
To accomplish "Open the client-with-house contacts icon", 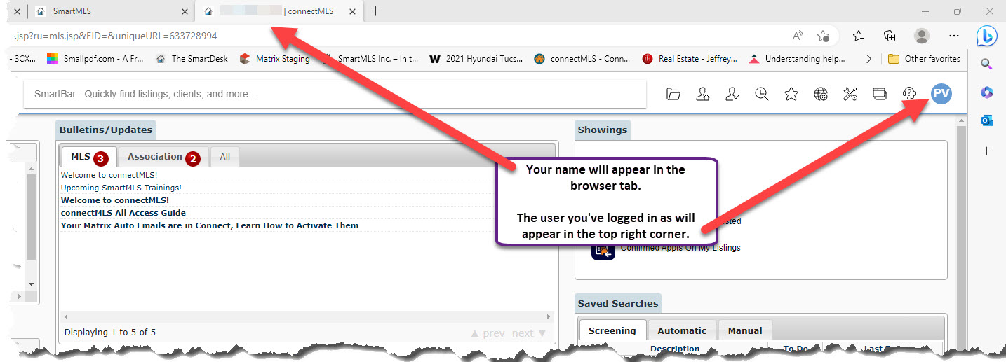I will tap(702, 94).
